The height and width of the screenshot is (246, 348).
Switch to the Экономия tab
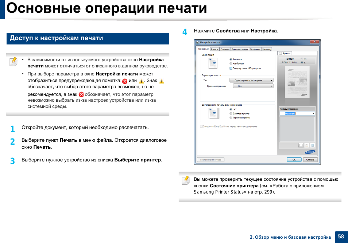[x=255, y=49]
